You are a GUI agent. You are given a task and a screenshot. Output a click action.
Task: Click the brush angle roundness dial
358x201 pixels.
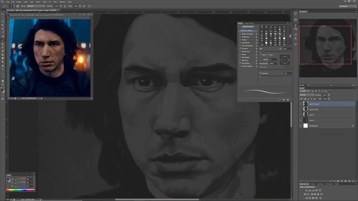tap(285, 60)
